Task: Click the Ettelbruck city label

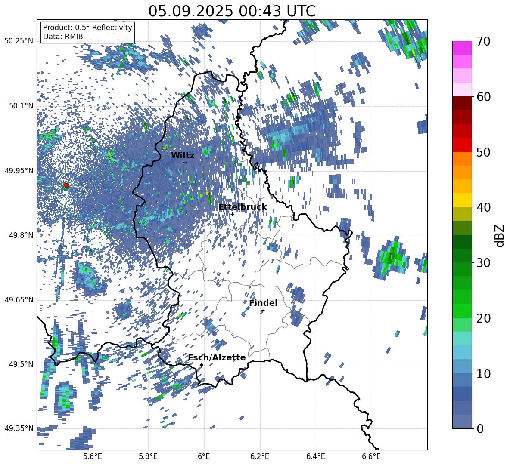Action: [243, 207]
